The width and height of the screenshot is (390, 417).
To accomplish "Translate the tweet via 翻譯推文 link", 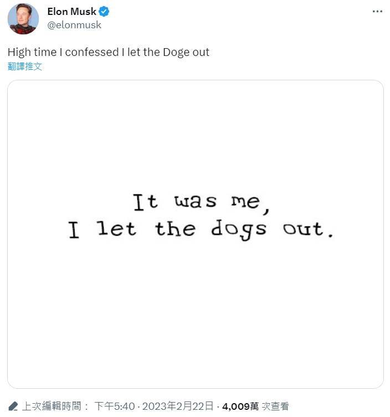I will pyautogui.click(x=25, y=66).
